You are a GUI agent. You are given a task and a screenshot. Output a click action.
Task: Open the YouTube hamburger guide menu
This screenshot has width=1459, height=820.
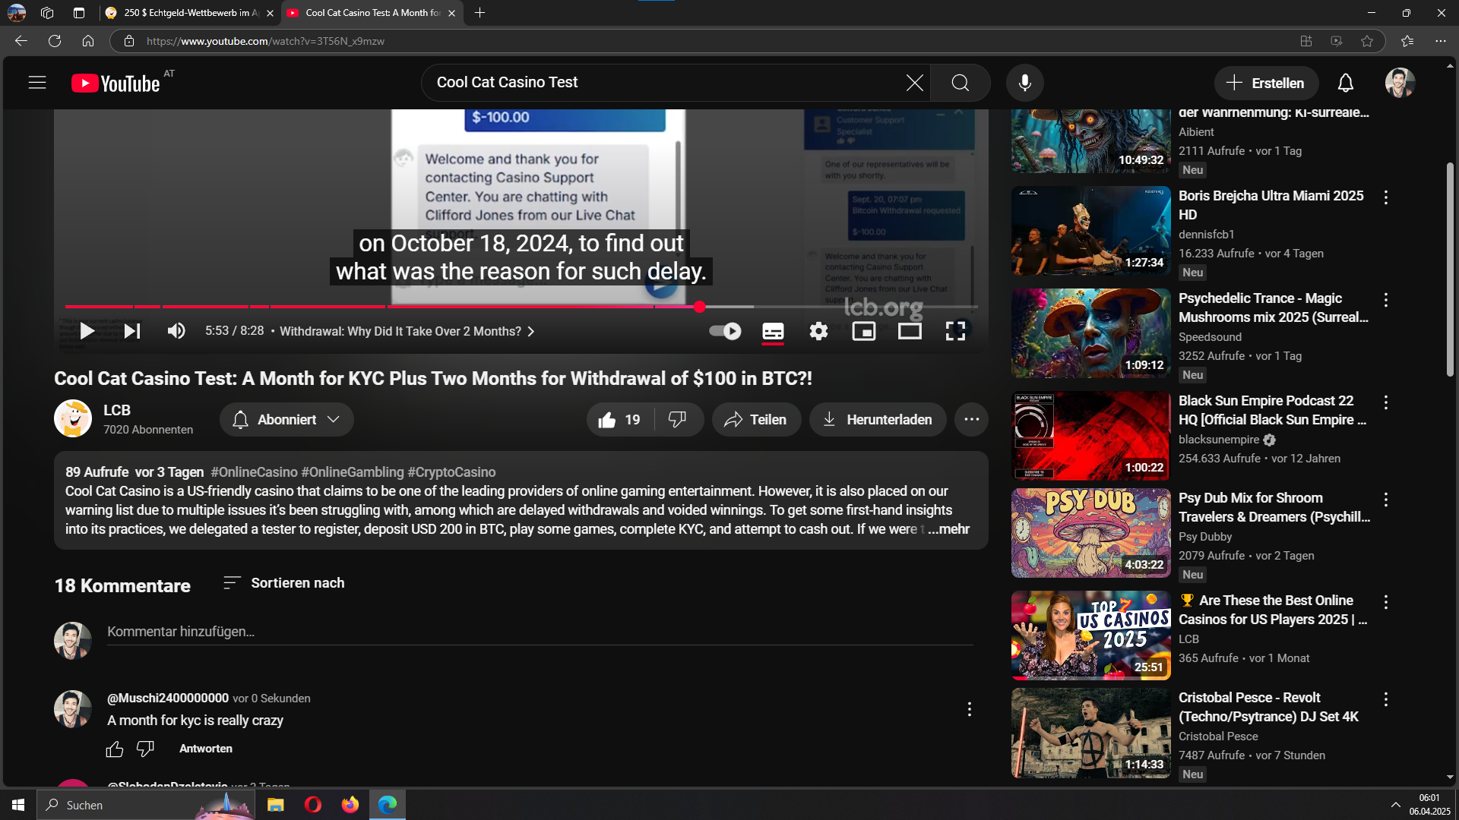pyautogui.click(x=37, y=83)
